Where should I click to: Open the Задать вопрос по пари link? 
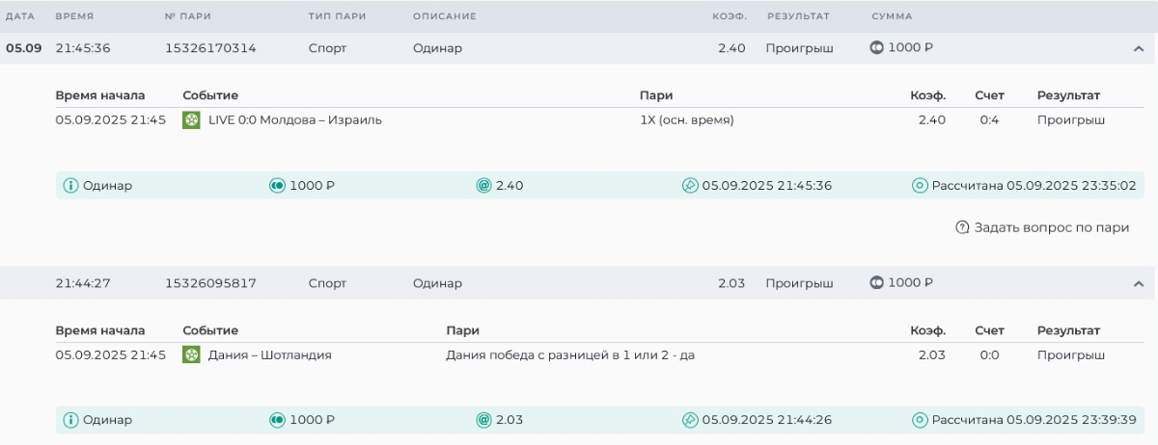[1051, 228]
